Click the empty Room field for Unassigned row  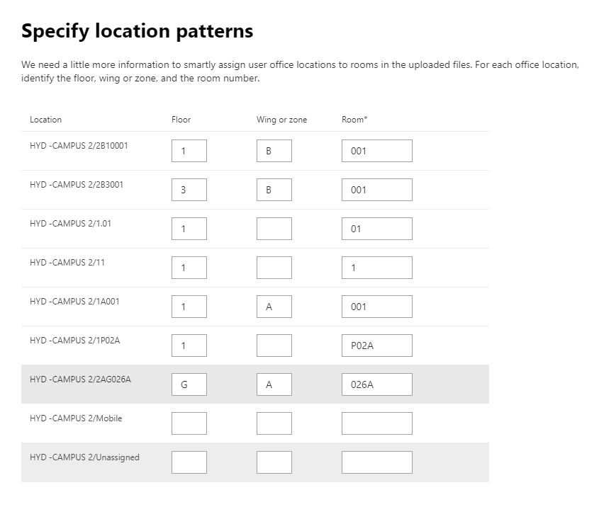pos(376,462)
